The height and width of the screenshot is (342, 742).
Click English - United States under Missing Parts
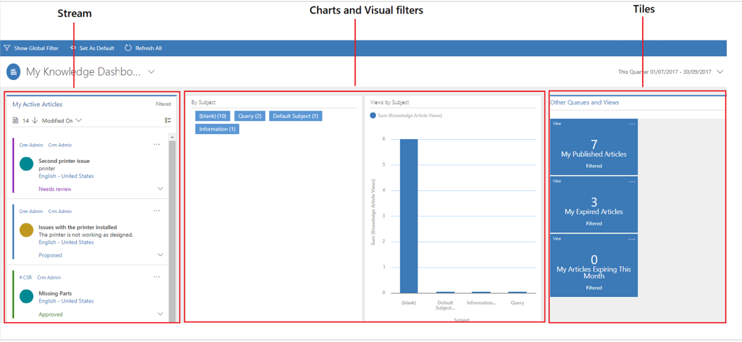click(x=66, y=301)
